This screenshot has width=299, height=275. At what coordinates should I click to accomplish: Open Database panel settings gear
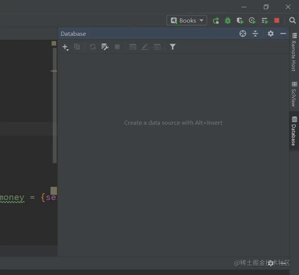pyautogui.click(x=271, y=34)
